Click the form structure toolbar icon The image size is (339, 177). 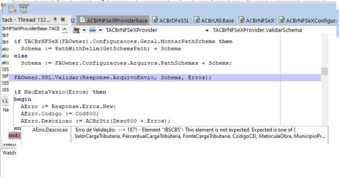[x=24, y=8]
